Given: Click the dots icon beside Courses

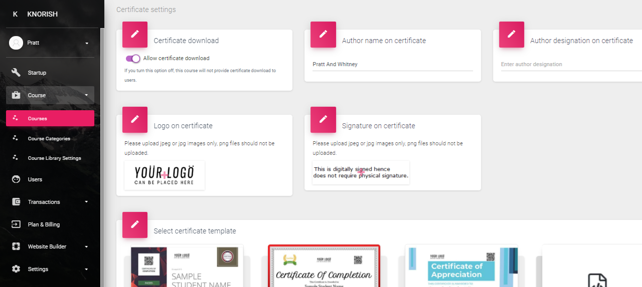Looking at the screenshot, I should pos(15,118).
